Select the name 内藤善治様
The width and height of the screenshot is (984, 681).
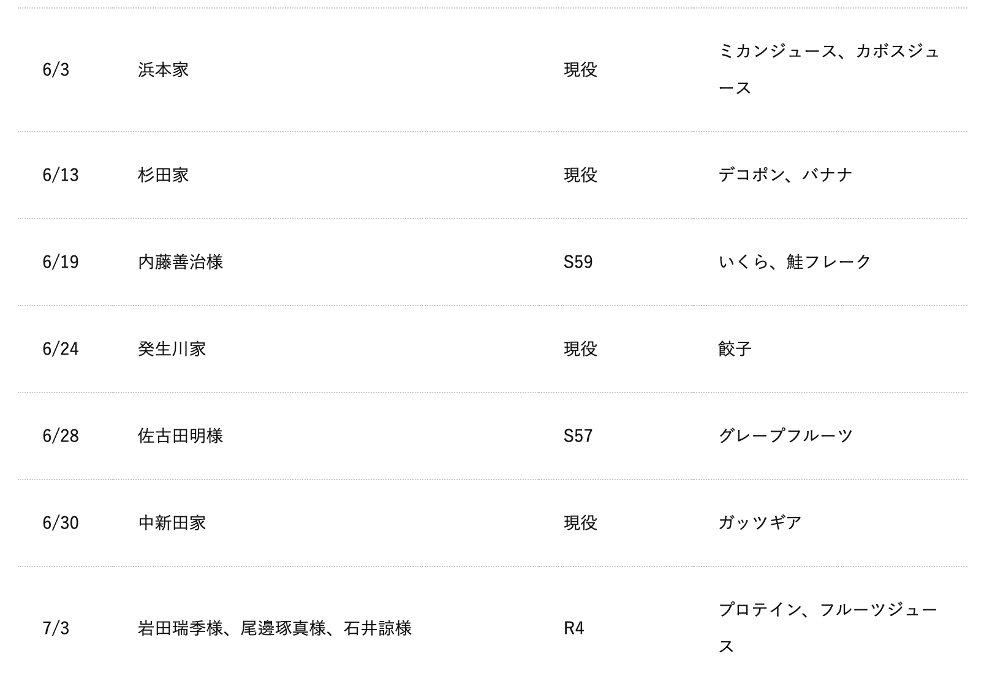click(180, 262)
